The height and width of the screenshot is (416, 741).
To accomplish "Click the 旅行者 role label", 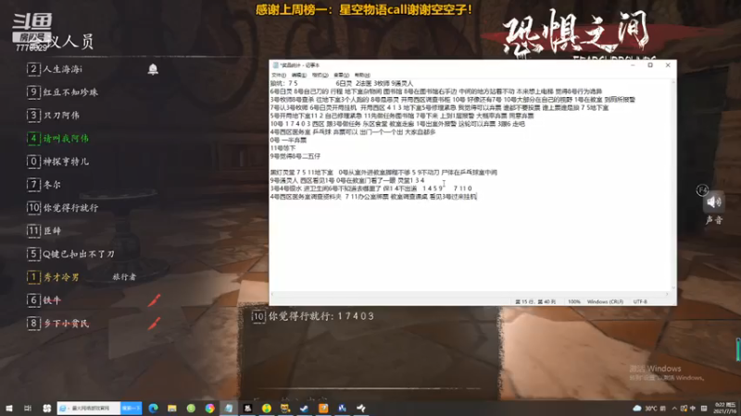I will pyautogui.click(x=124, y=277).
